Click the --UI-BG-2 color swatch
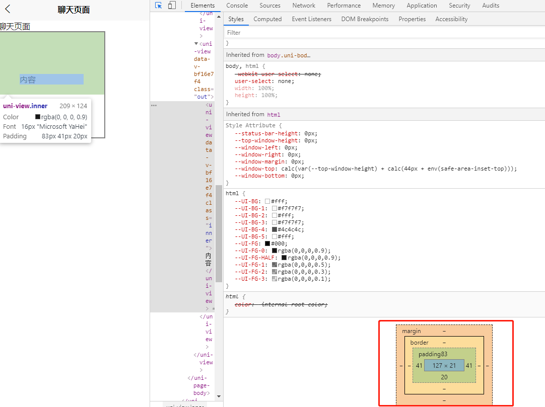The height and width of the screenshot is (407, 545). (274, 215)
